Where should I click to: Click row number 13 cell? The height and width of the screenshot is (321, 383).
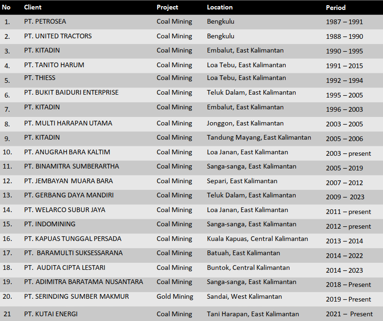pos(8,196)
